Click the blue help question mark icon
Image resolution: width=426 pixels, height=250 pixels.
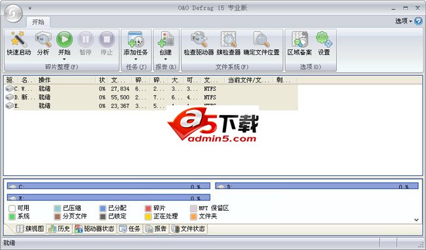tap(418, 21)
